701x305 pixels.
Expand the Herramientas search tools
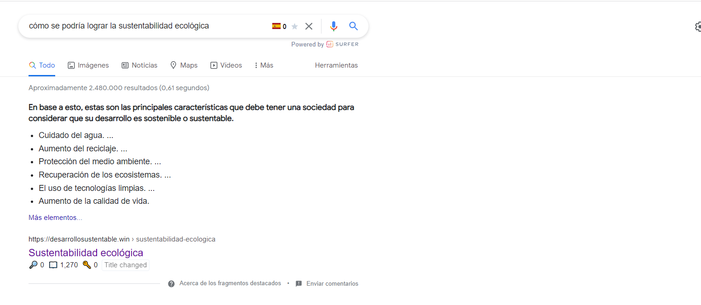click(336, 65)
